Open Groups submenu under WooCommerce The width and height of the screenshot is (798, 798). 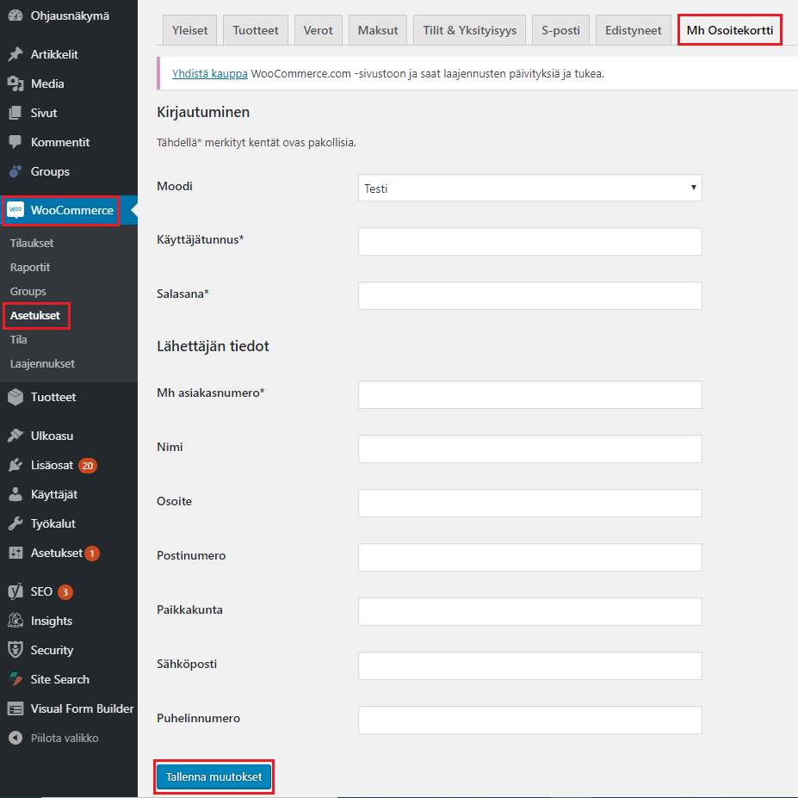click(x=28, y=292)
